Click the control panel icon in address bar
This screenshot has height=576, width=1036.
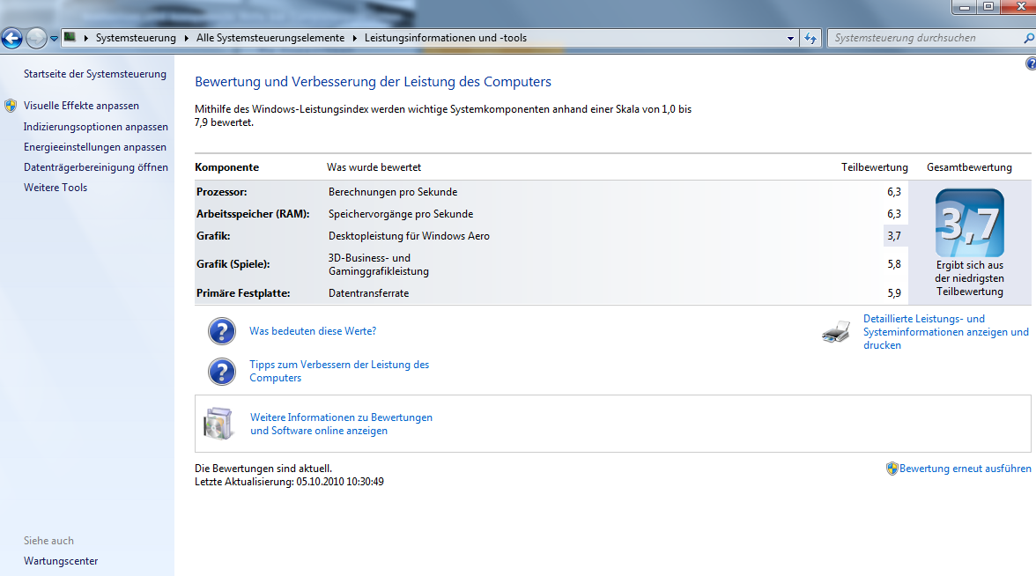pyautogui.click(x=70, y=38)
